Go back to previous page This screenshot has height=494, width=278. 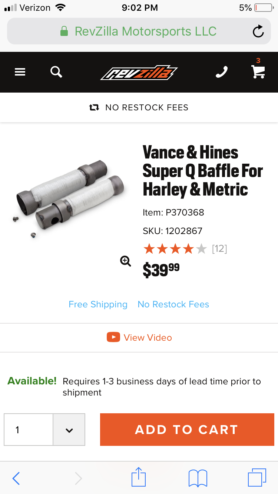pos(16,478)
